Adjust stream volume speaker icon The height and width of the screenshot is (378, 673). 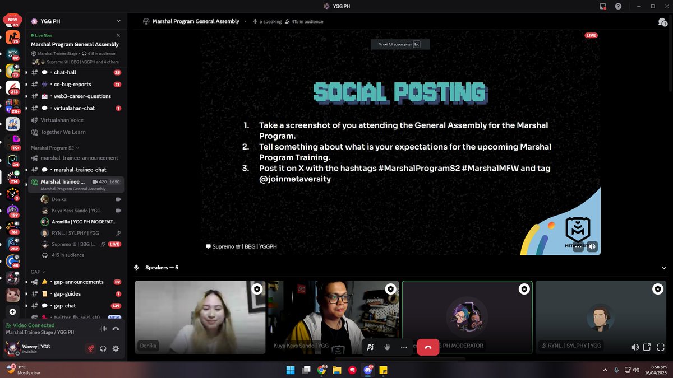592,246
